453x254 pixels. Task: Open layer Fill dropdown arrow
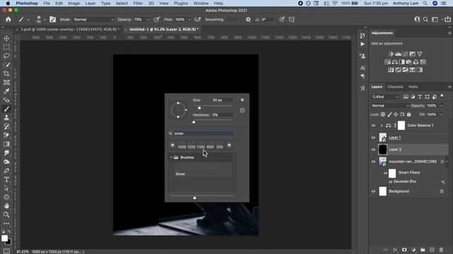[x=441, y=114]
